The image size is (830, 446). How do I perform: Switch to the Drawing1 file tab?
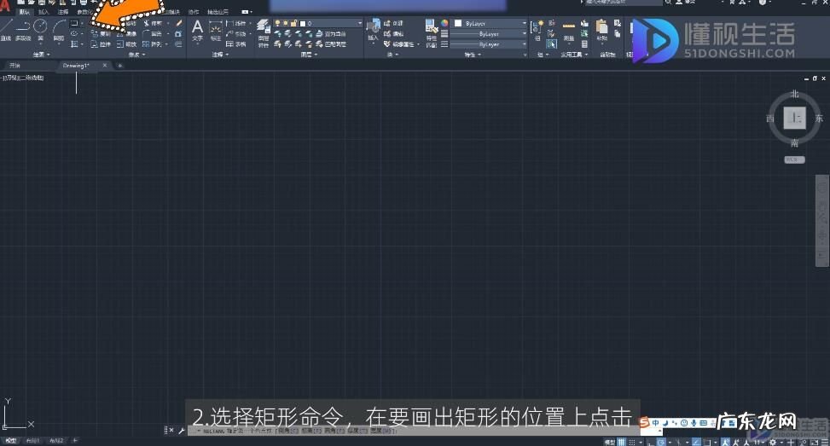click(76, 66)
